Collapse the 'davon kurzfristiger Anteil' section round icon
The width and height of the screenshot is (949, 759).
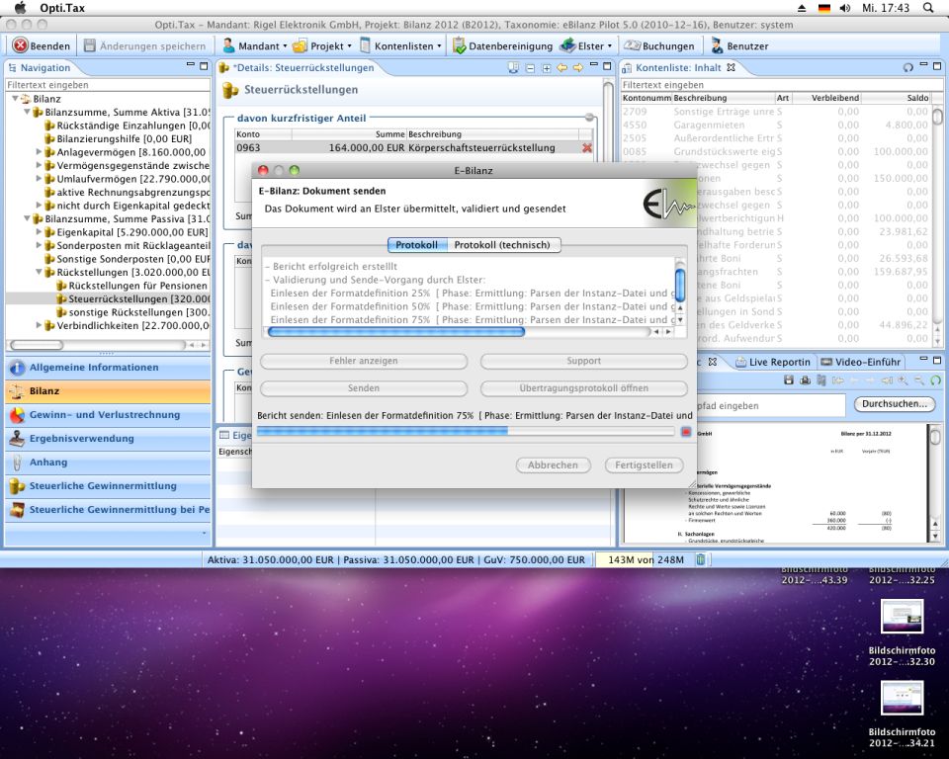point(589,117)
